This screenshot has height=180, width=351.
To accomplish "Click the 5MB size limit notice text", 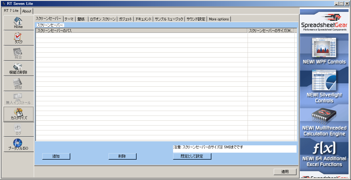I will (208, 147).
